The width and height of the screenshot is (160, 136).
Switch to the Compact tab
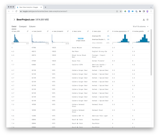click(x=23, y=27)
